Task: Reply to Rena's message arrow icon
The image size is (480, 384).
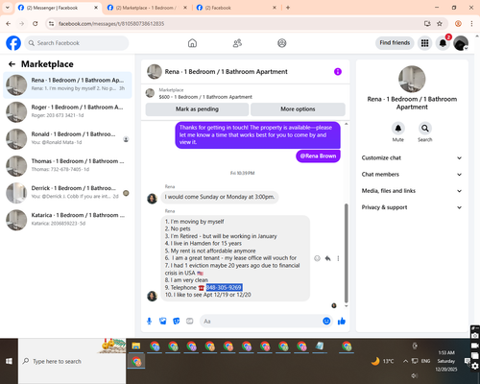Action: [x=328, y=258]
